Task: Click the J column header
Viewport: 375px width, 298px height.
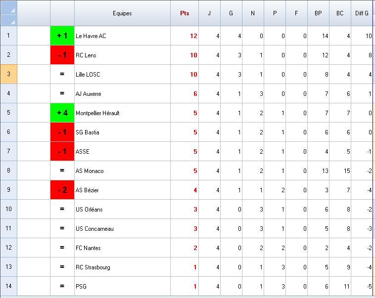Action: click(209, 13)
